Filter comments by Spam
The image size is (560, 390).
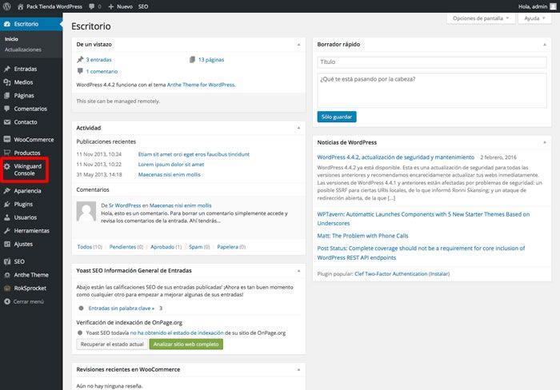pyautogui.click(x=196, y=247)
